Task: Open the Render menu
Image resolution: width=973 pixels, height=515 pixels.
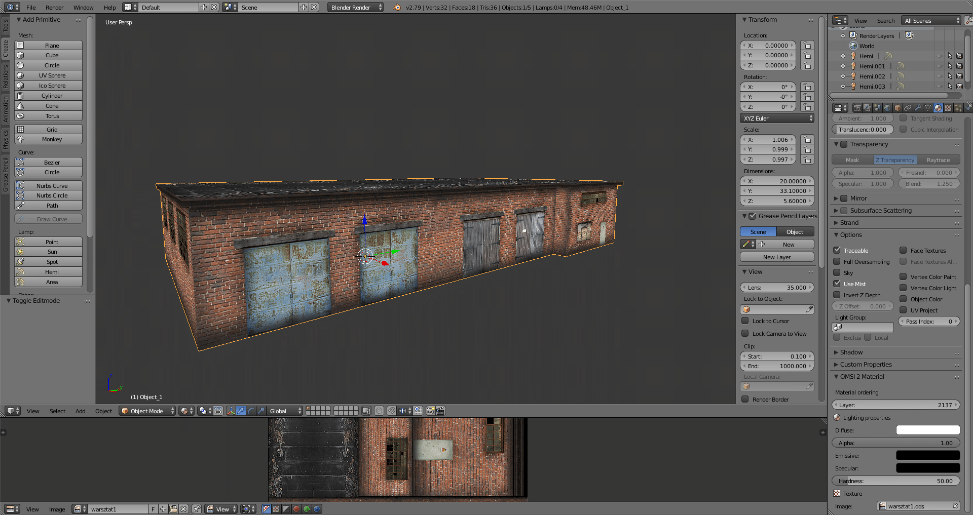Action: [54, 8]
